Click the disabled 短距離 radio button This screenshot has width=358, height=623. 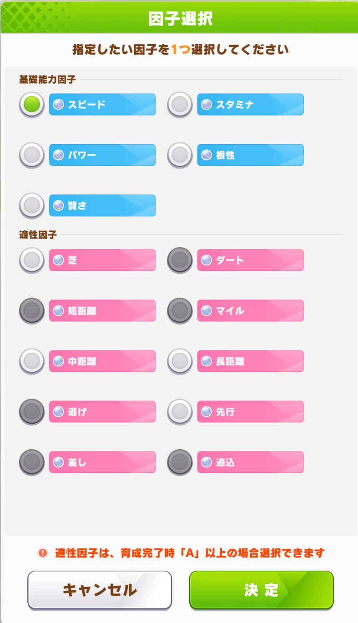pos(32,311)
